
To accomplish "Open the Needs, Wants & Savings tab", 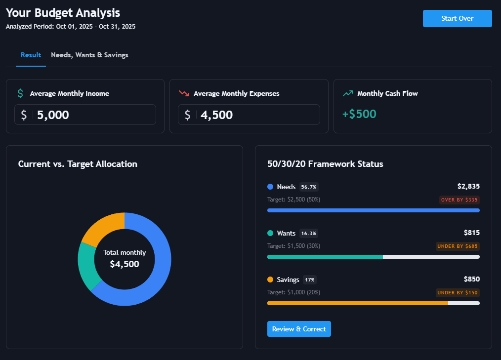I will tap(89, 55).
